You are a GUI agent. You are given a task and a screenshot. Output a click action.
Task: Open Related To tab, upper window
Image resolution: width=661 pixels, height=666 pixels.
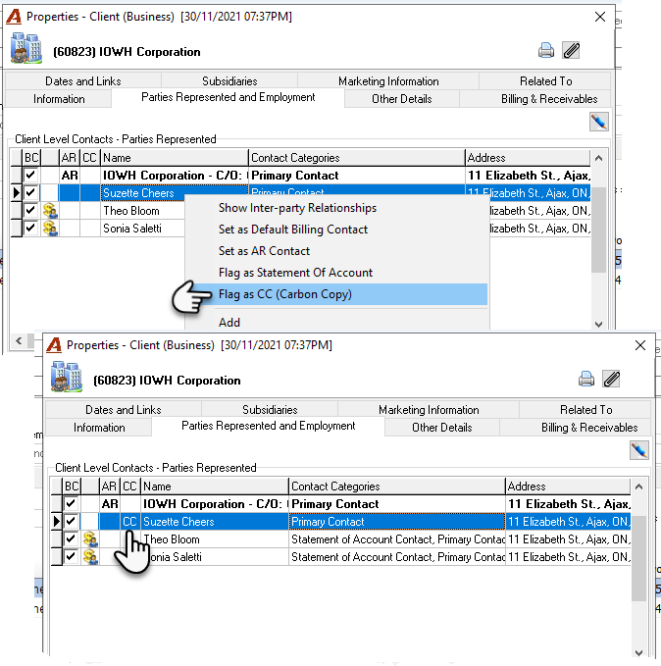coord(545,80)
